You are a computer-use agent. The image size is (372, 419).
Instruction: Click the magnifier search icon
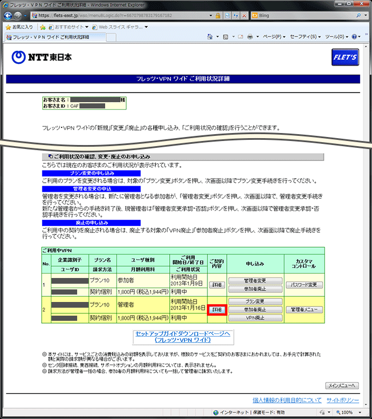coord(359,15)
